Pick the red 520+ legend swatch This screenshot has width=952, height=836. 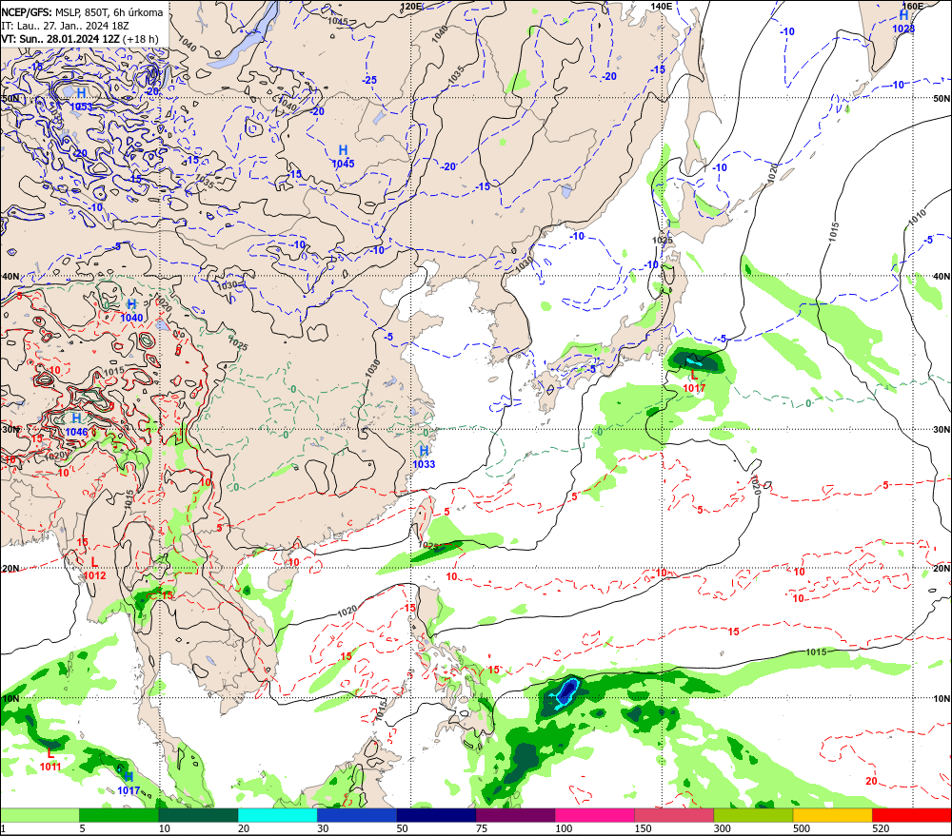912,815
